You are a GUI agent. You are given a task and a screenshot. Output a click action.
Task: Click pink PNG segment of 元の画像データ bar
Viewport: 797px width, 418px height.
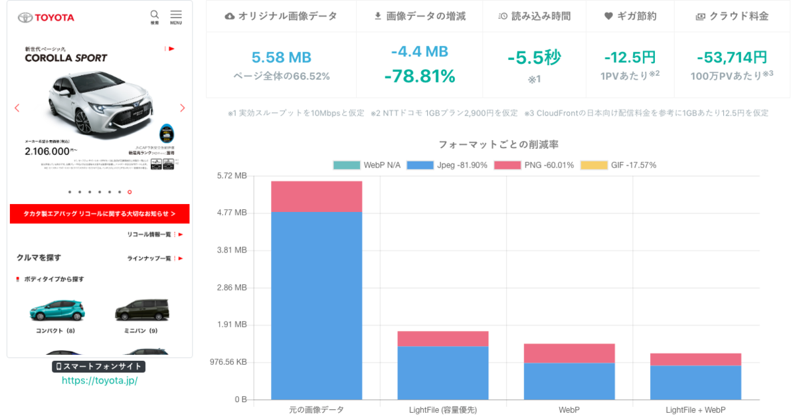(x=316, y=197)
